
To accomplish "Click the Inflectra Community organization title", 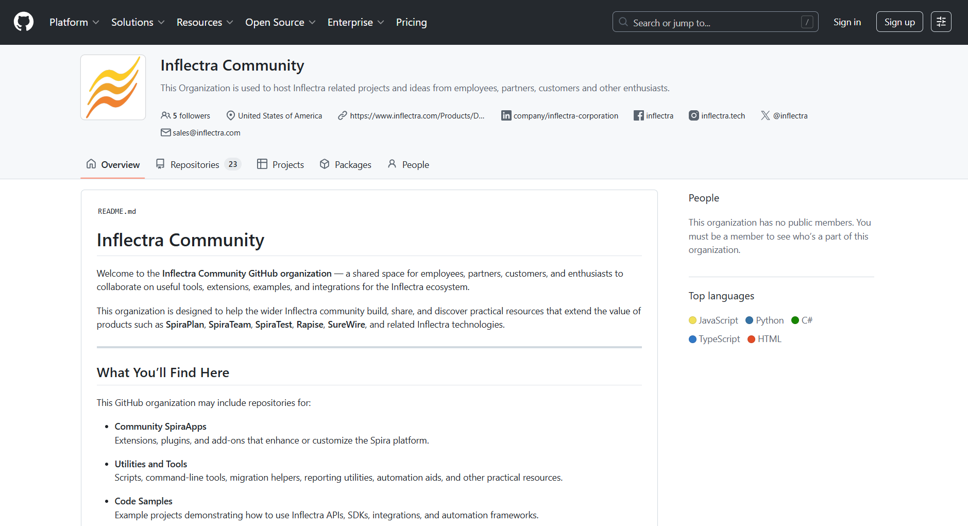I will [x=232, y=65].
